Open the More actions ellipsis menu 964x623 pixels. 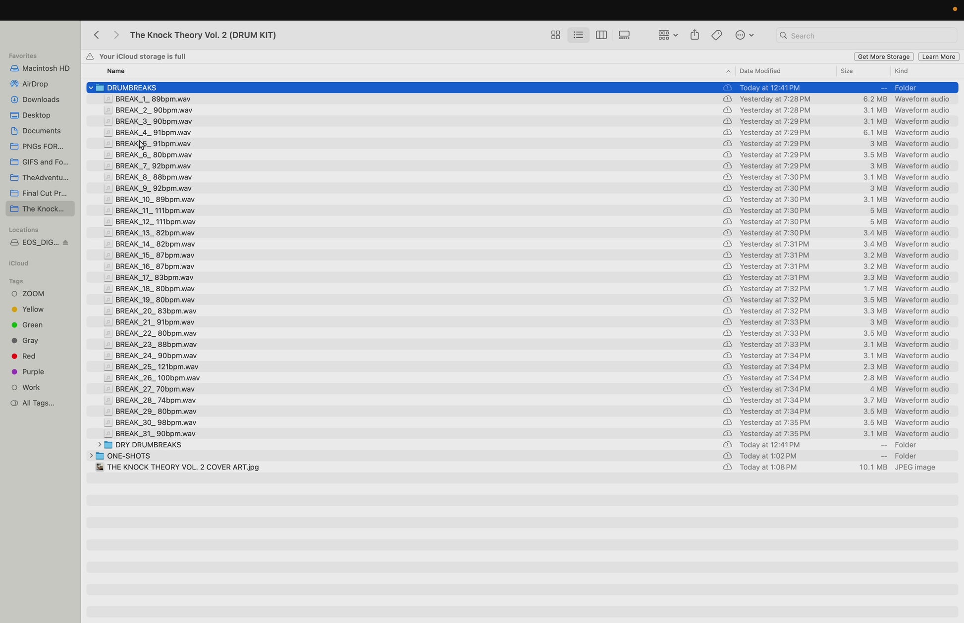pyautogui.click(x=744, y=35)
